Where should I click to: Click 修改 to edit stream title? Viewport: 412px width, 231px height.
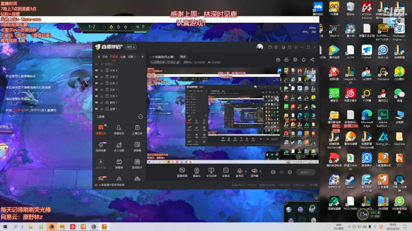(183, 56)
